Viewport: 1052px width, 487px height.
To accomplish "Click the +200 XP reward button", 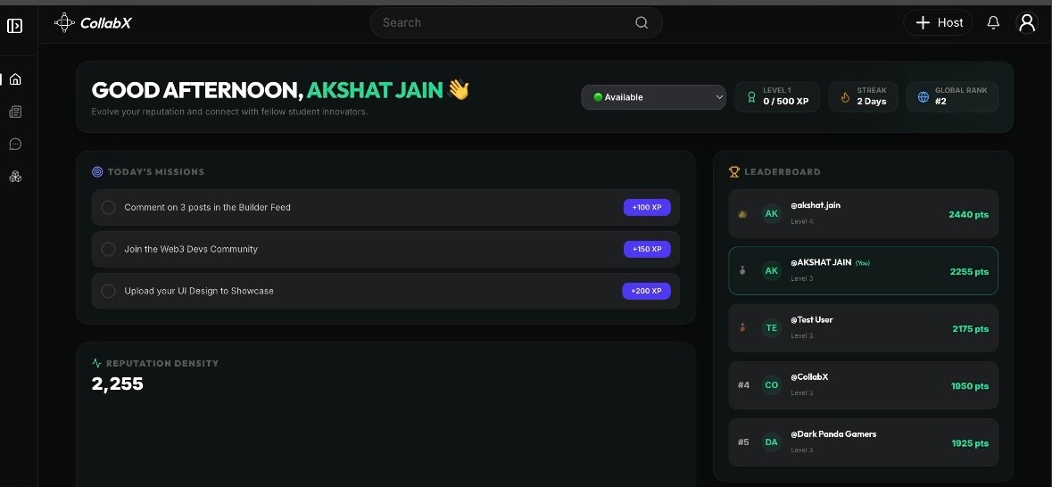I will point(646,291).
